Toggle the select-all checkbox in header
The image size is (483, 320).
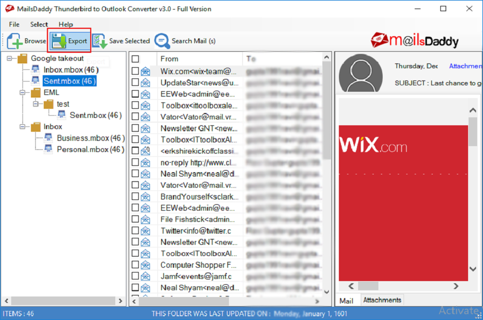[x=135, y=59]
